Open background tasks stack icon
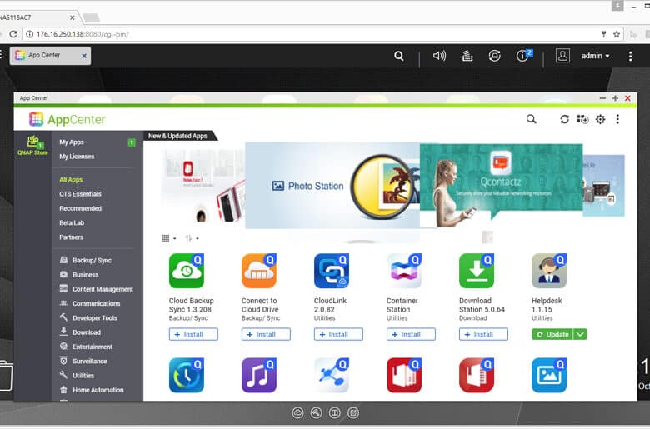Screen dimensions: 650x429 [x=467, y=56]
